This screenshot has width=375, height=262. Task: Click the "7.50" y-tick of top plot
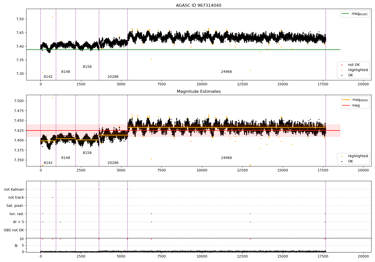(20, 19)
